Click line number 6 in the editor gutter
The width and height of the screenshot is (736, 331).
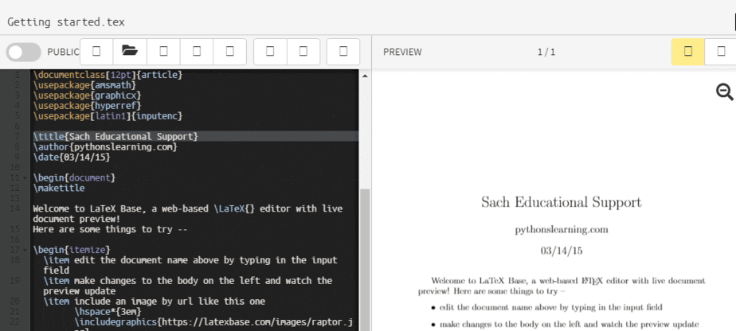(18, 127)
